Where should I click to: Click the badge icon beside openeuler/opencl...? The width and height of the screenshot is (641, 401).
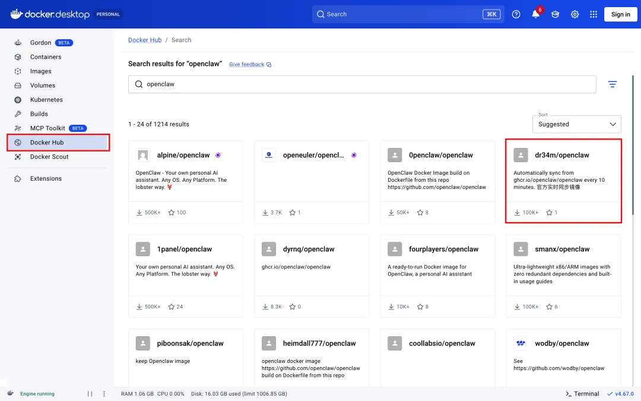pyautogui.click(x=354, y=155)
